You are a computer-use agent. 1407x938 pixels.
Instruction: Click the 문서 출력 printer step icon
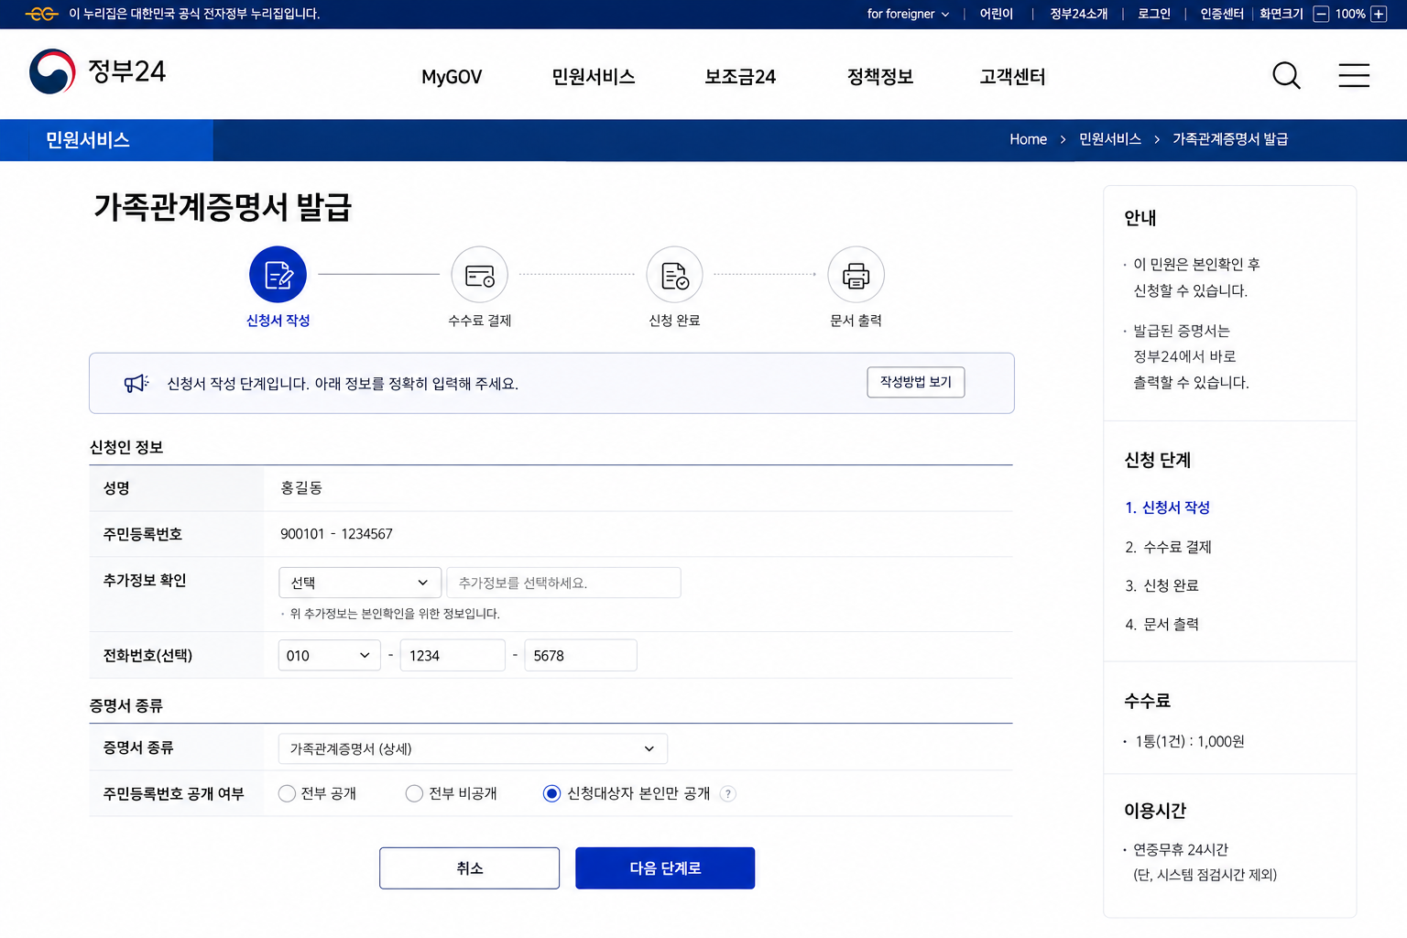click(x=856, y=274)
